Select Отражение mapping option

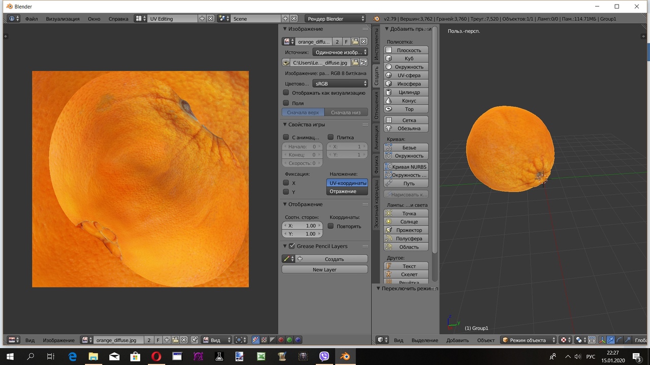click(x=347, y=191)
